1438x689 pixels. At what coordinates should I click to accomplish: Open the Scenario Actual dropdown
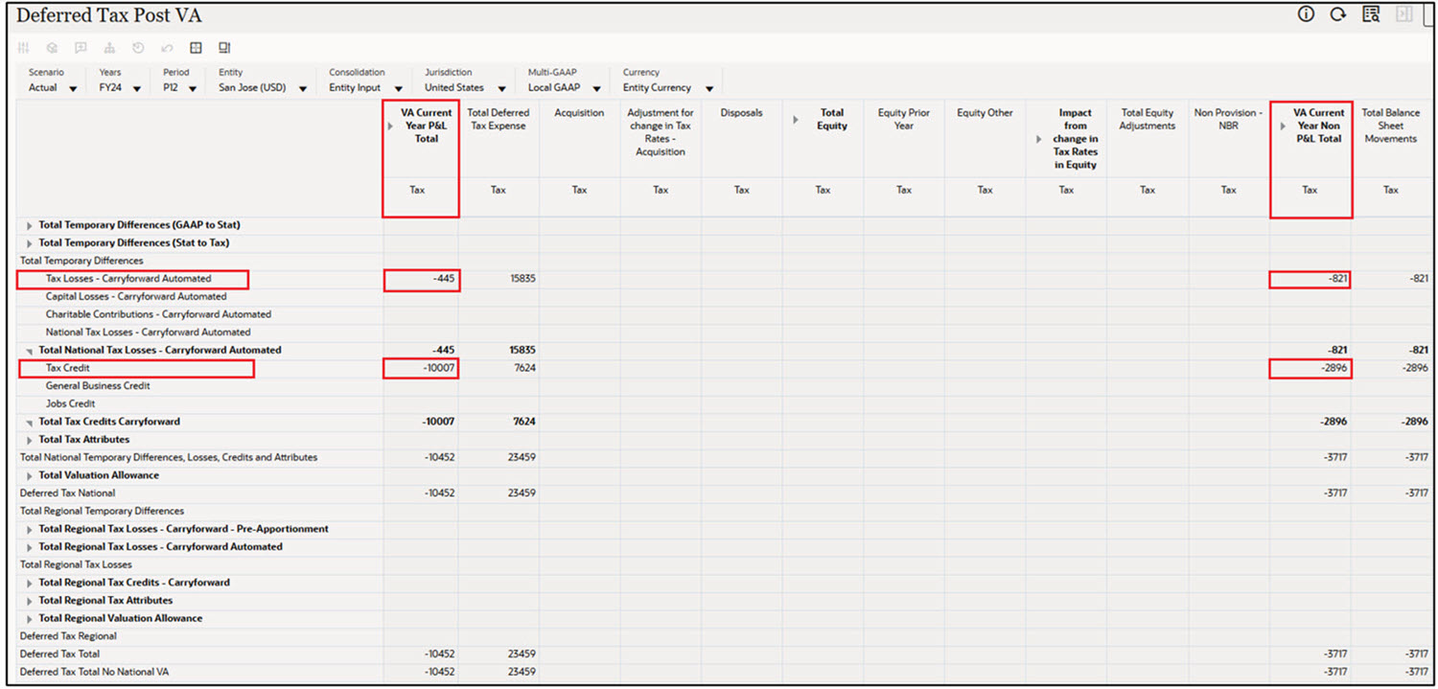click(x=73, y=89)
